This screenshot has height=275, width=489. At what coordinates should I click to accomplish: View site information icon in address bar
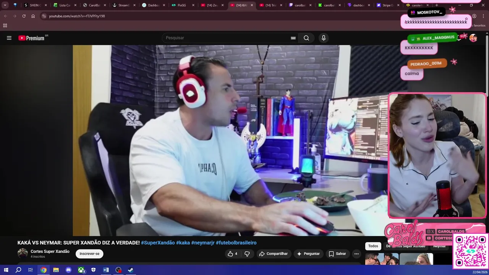coord(44,16)
